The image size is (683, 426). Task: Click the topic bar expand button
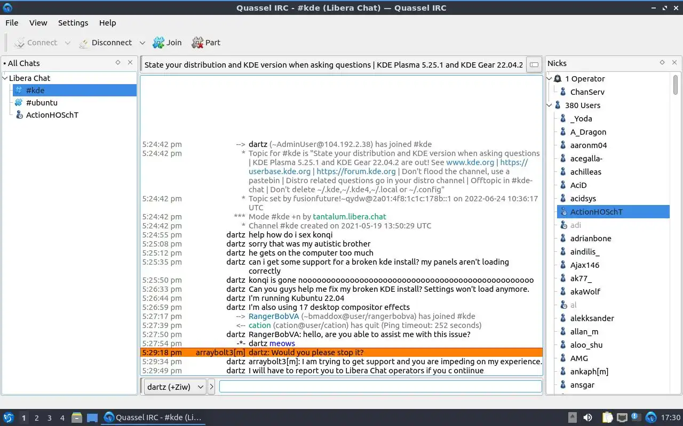(x=534, y=65)
